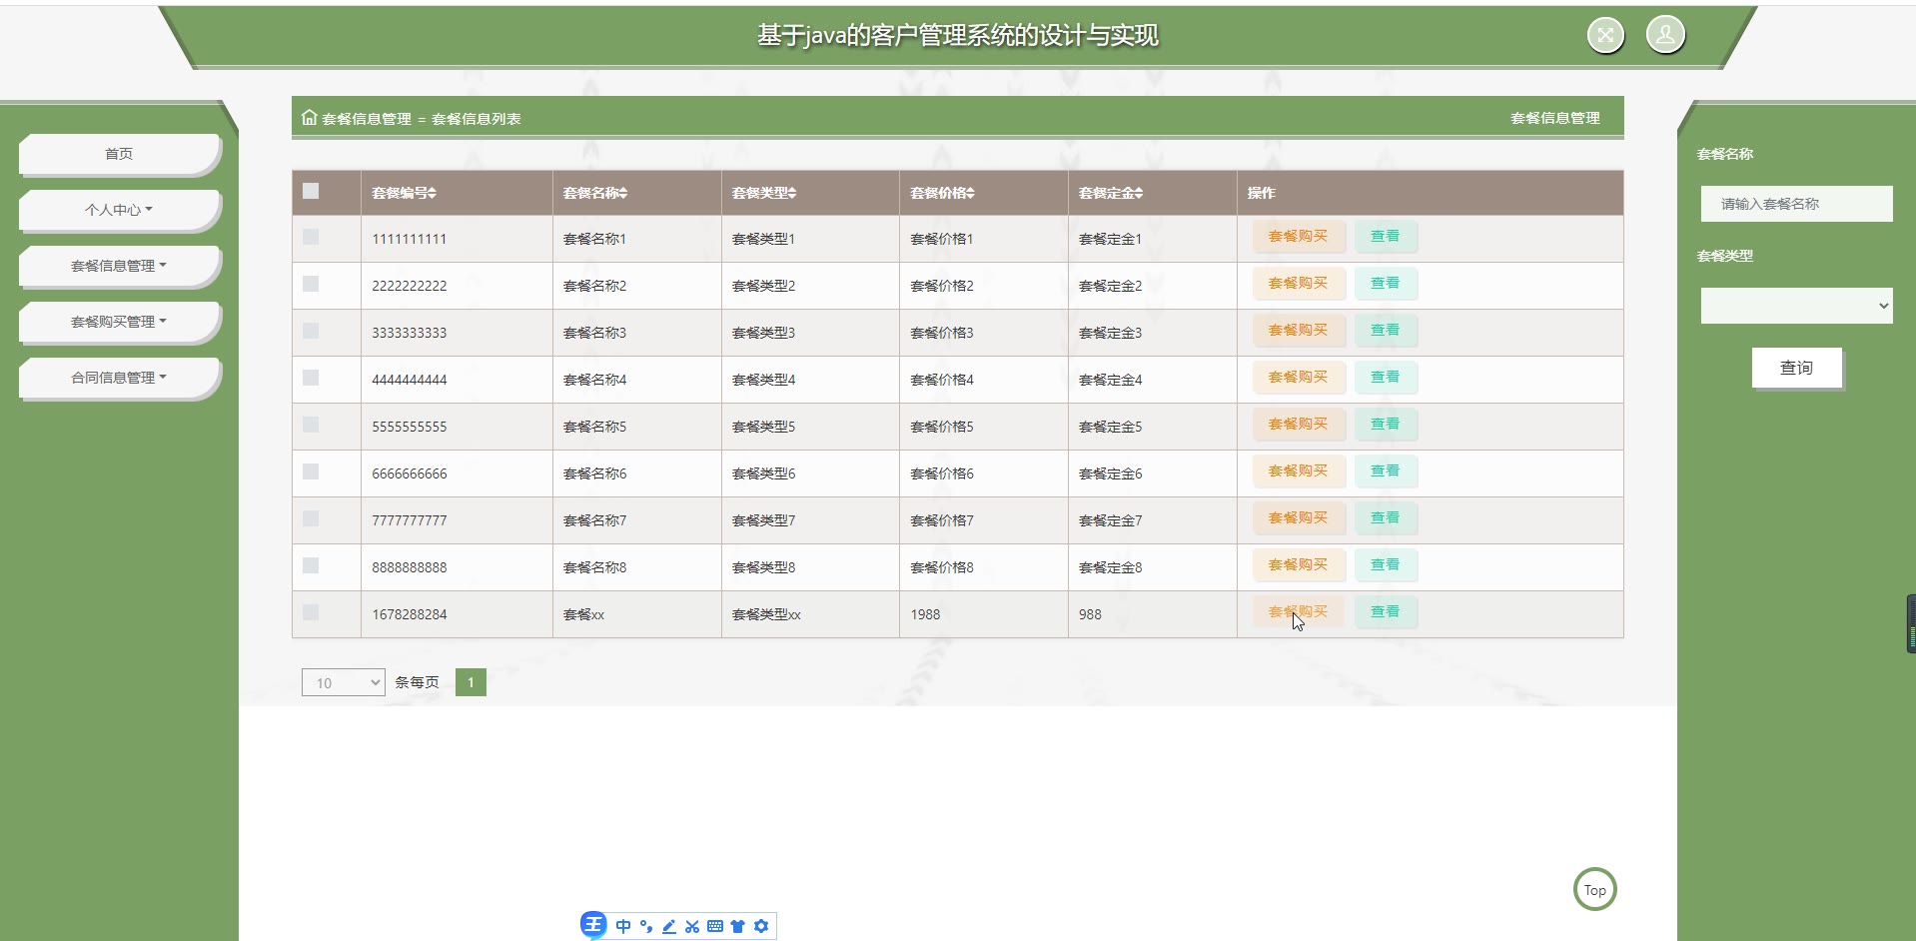
Task: Click the Top scroll-up circle button
Action: pos(1594,889)
